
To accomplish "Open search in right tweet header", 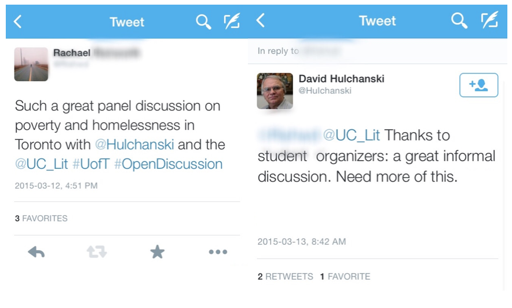I will click(x=459, y=21).
